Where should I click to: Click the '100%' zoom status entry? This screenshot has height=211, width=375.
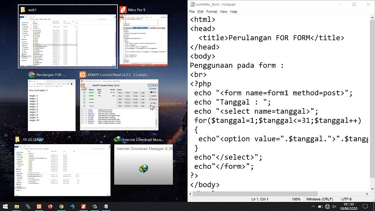[296, 199]
